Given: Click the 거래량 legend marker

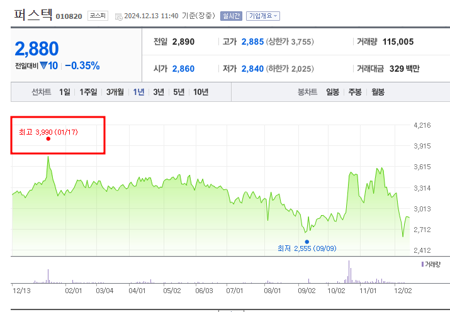Looking at the screenshot, I should 422,264.
